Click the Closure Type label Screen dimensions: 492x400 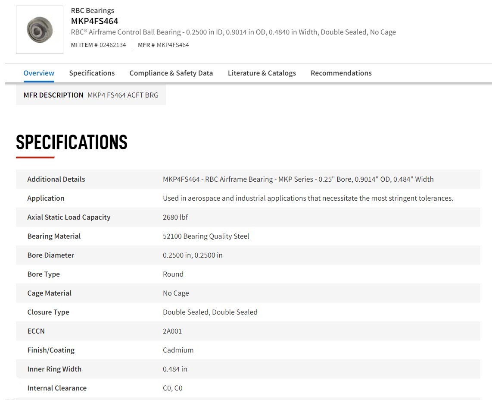(48, 312)
